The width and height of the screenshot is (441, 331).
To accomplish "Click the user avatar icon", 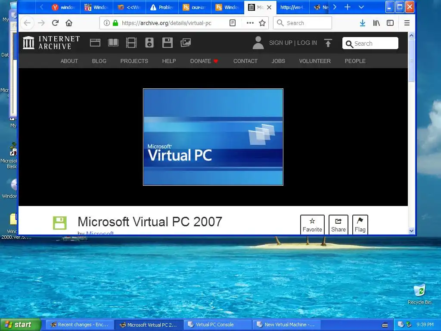I will pyautogui.click(x=258, y=43).
